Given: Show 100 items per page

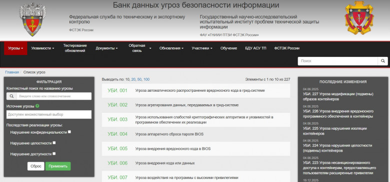Looking at the screenshot, I should (x=146, y=80).
